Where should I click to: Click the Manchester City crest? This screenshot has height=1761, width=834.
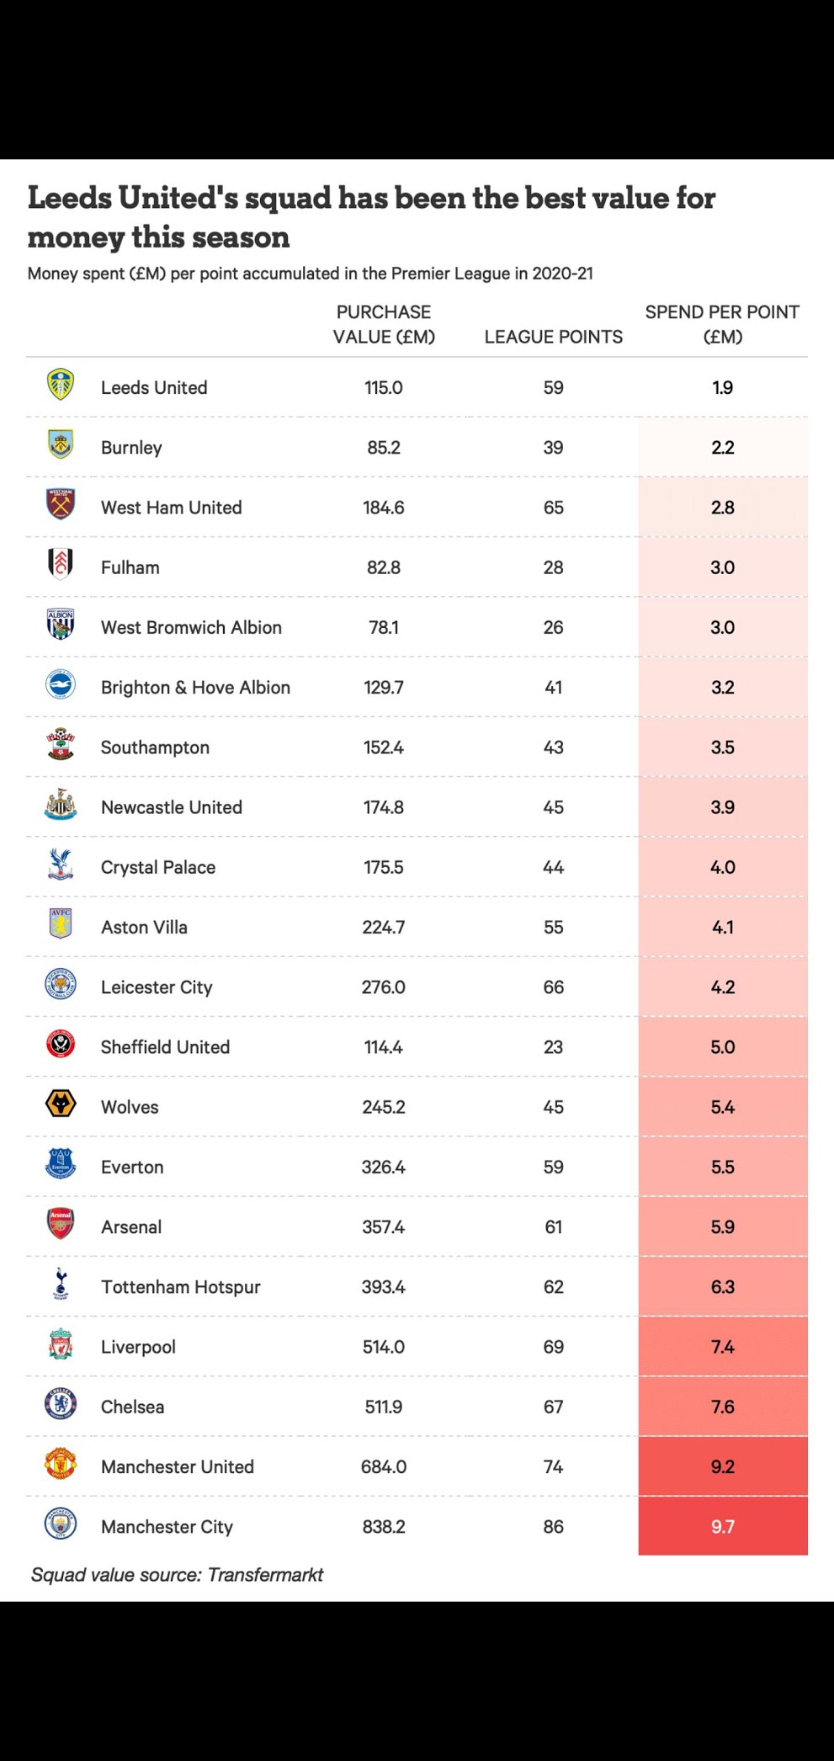pos(61,1524)
